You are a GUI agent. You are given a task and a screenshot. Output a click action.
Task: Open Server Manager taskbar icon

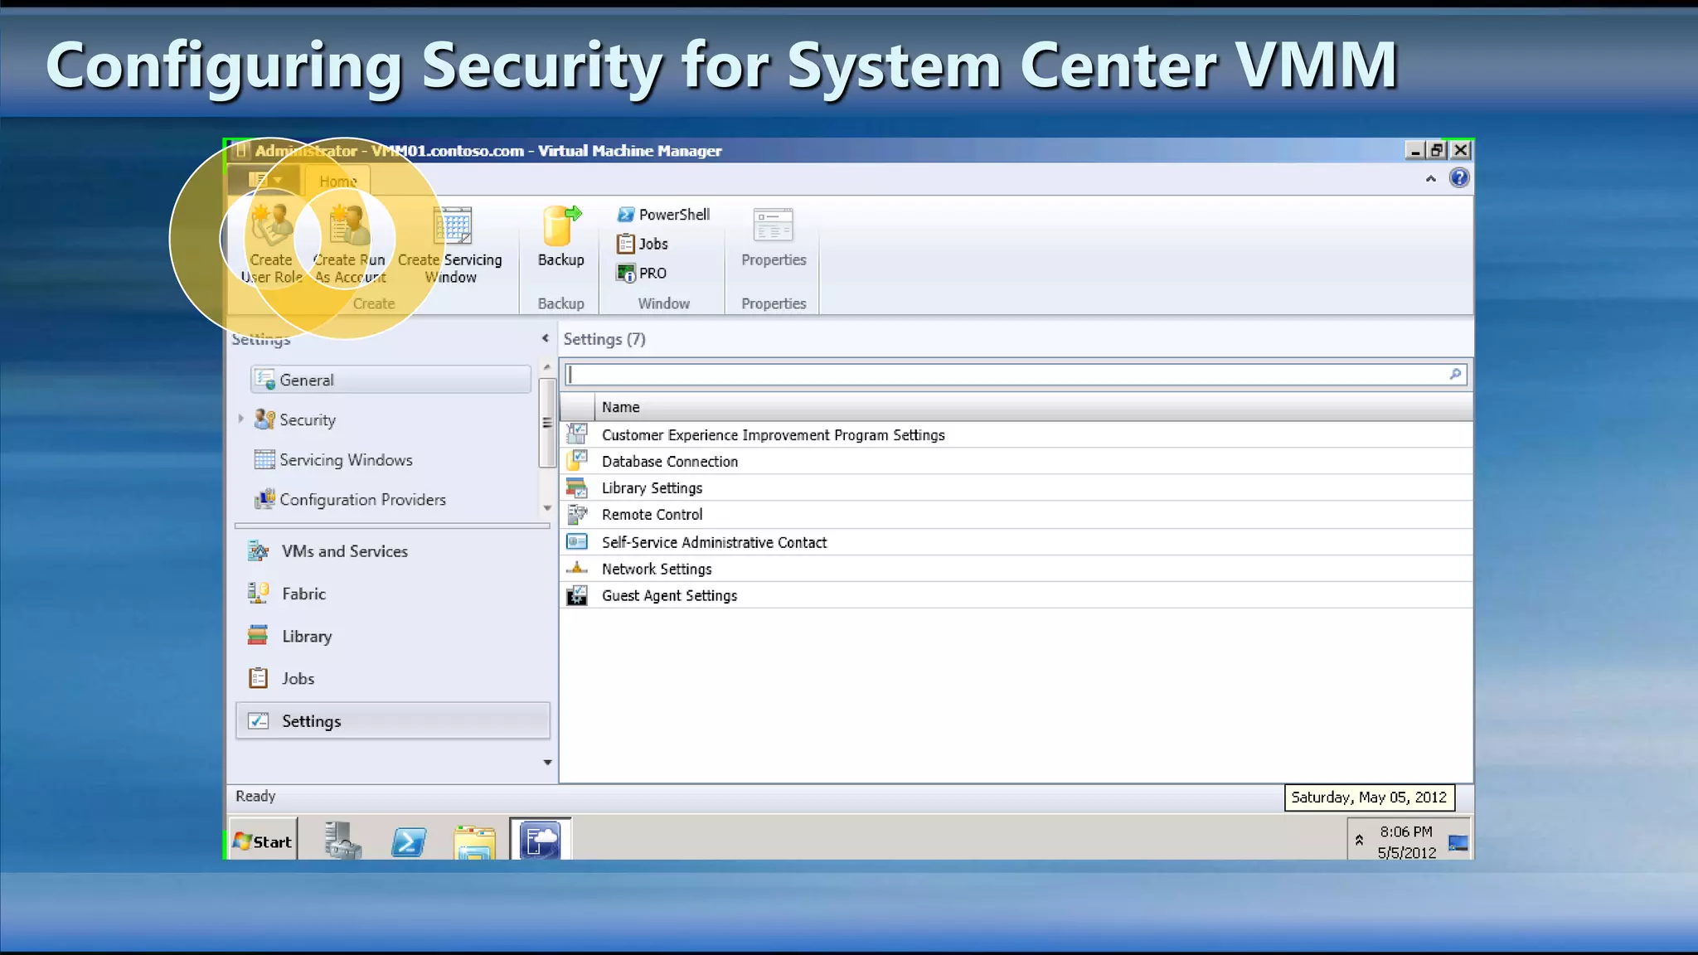point(342,840)
